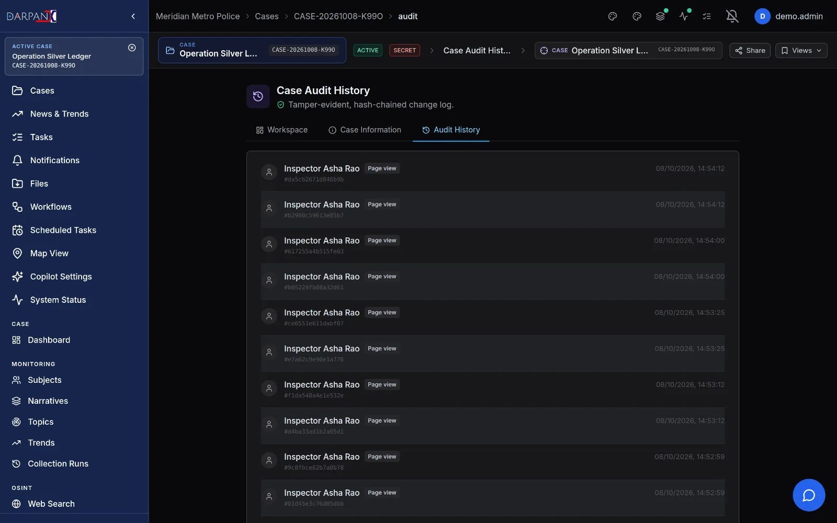Open the layers stack icon with green dot

(660, 16)
